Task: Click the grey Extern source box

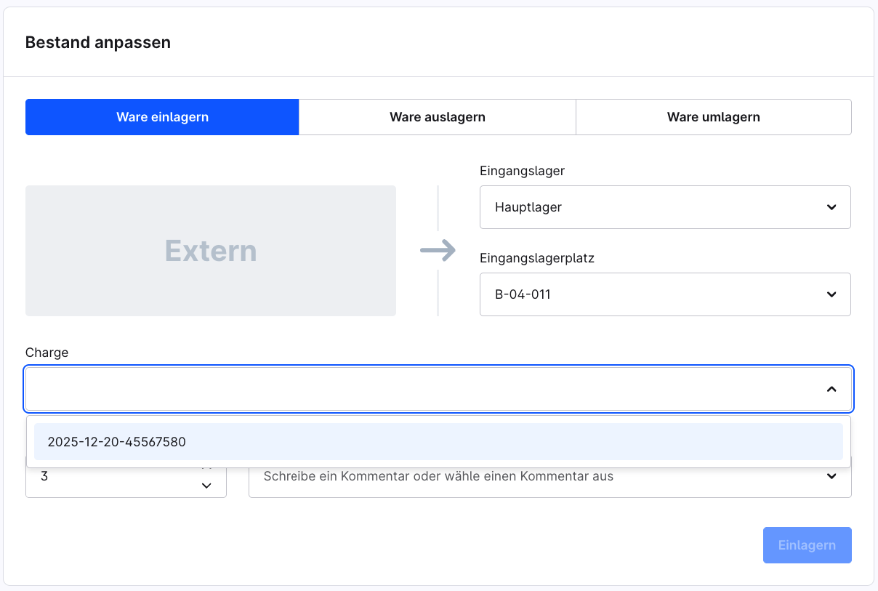Action: [211, 251]
